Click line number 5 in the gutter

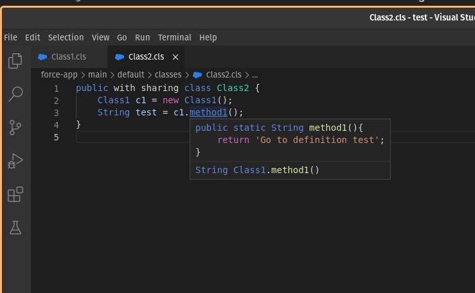(57, 137)
